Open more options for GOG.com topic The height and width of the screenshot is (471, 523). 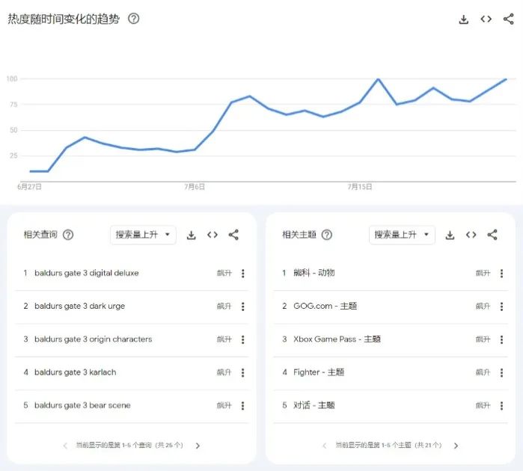pyautogui.click(x=501, y=307)
